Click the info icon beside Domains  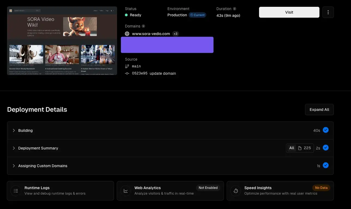pyautogui.click(x=143, y=26)
